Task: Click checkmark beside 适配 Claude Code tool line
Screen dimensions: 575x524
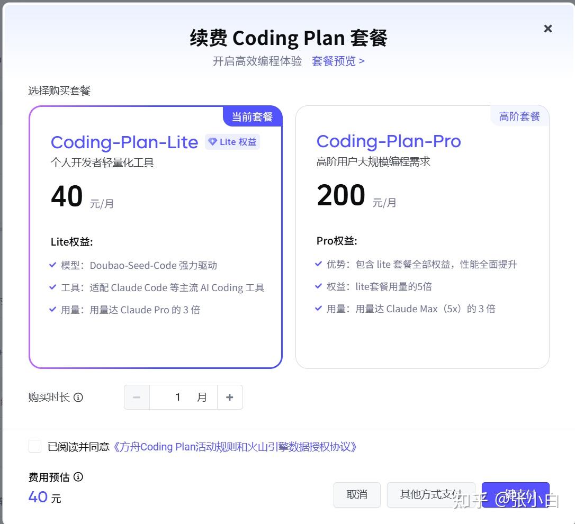Action: pyautogui.click(x=53, y=287)
